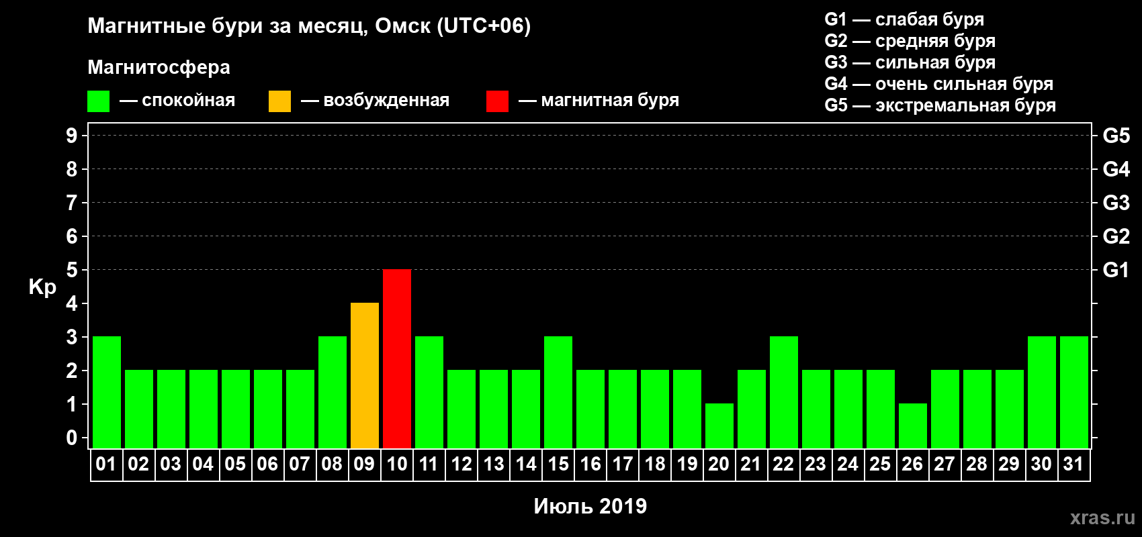
Task: Click the legend text 'G3 — сильная буря'
Action: [910, 62]
